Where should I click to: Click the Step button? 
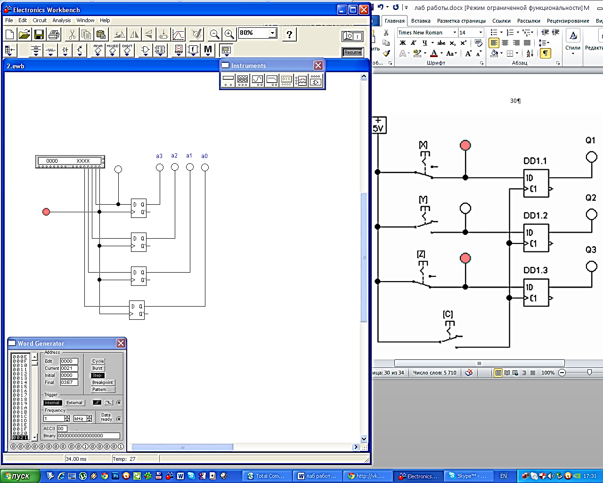[97, 375]
